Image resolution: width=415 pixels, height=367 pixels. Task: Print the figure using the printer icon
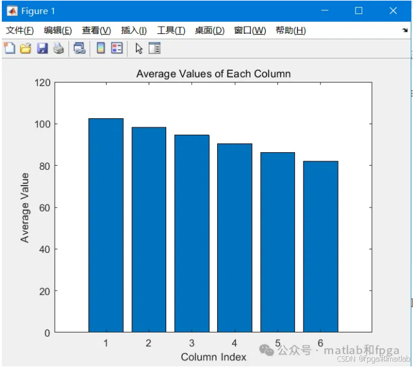(58, 49)
